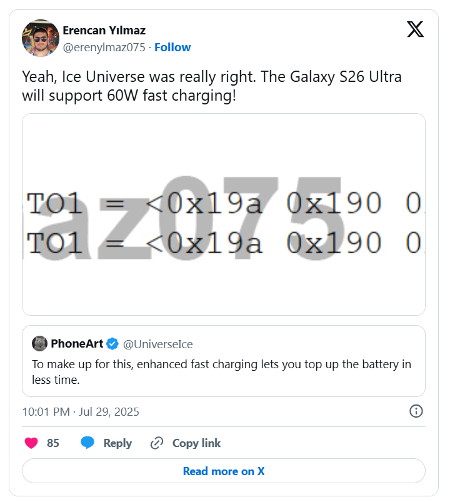The width and height of the screenshot is (450, 502).
Task: Open the quoted tweet about enhanced fast charging
Action: click(x=221, y=371)
